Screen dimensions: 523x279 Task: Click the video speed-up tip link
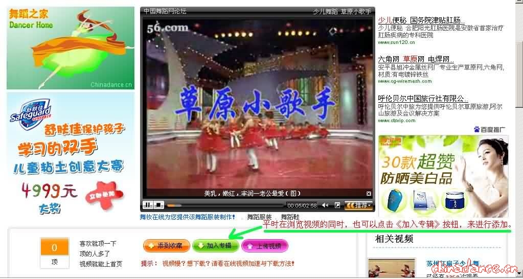coord(228,263)
